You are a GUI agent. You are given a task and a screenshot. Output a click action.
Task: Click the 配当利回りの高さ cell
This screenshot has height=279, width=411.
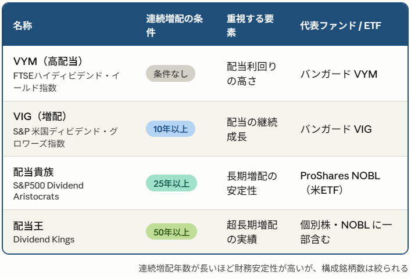(252, 74)
